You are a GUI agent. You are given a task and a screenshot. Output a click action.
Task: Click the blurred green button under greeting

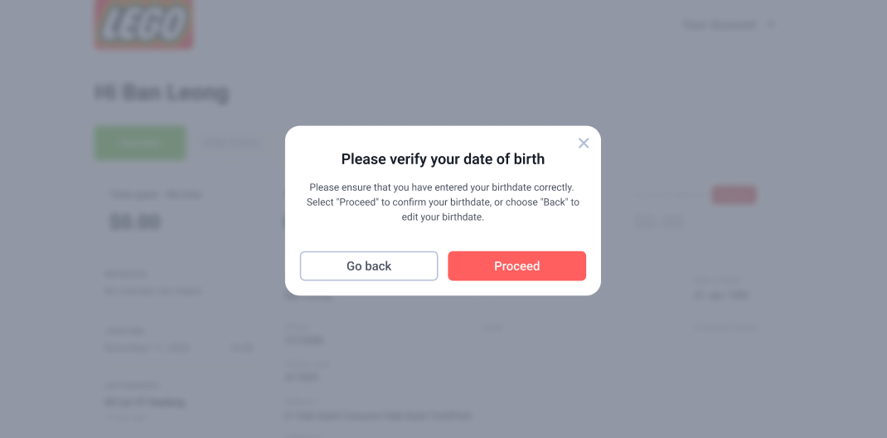click(x=140, y=143)
